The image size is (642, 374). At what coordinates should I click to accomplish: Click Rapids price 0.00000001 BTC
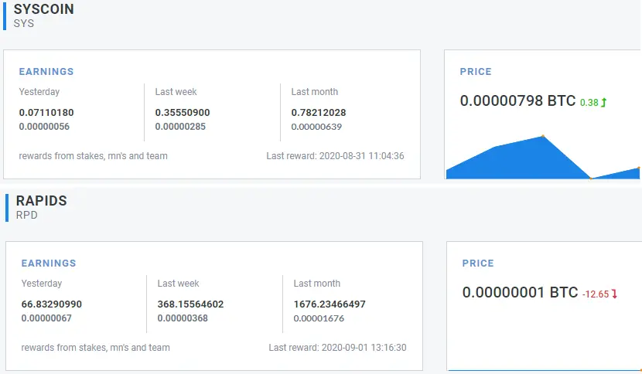coord(520,292)
